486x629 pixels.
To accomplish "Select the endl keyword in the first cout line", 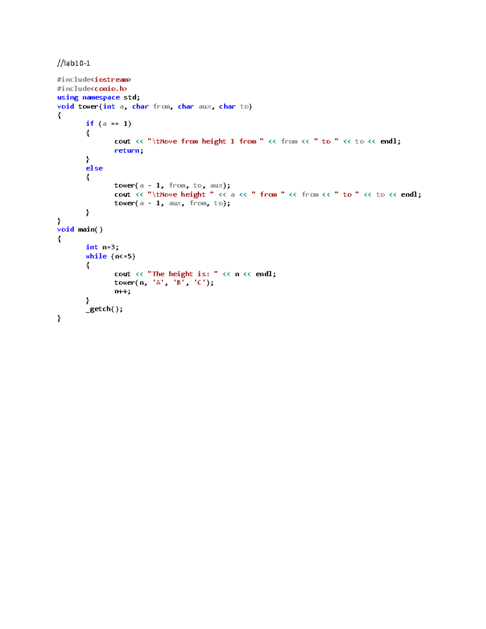I will pyautogui.click(x=388, y=141).
